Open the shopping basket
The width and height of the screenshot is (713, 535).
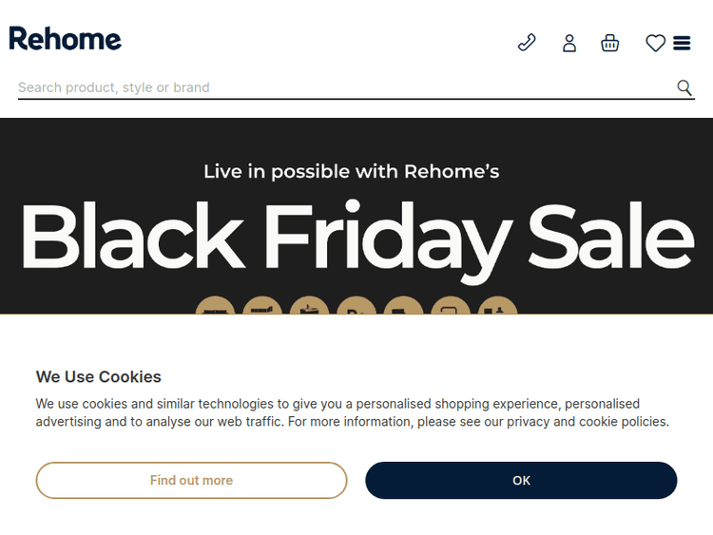click(x=610, y=43)
